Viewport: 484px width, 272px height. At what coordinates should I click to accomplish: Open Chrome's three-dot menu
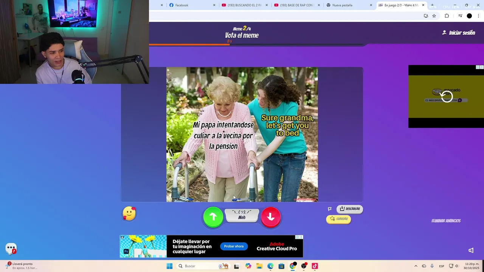coord(478,16)
